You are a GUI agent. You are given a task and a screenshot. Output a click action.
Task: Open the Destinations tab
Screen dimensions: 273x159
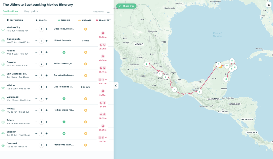[10, 11]
